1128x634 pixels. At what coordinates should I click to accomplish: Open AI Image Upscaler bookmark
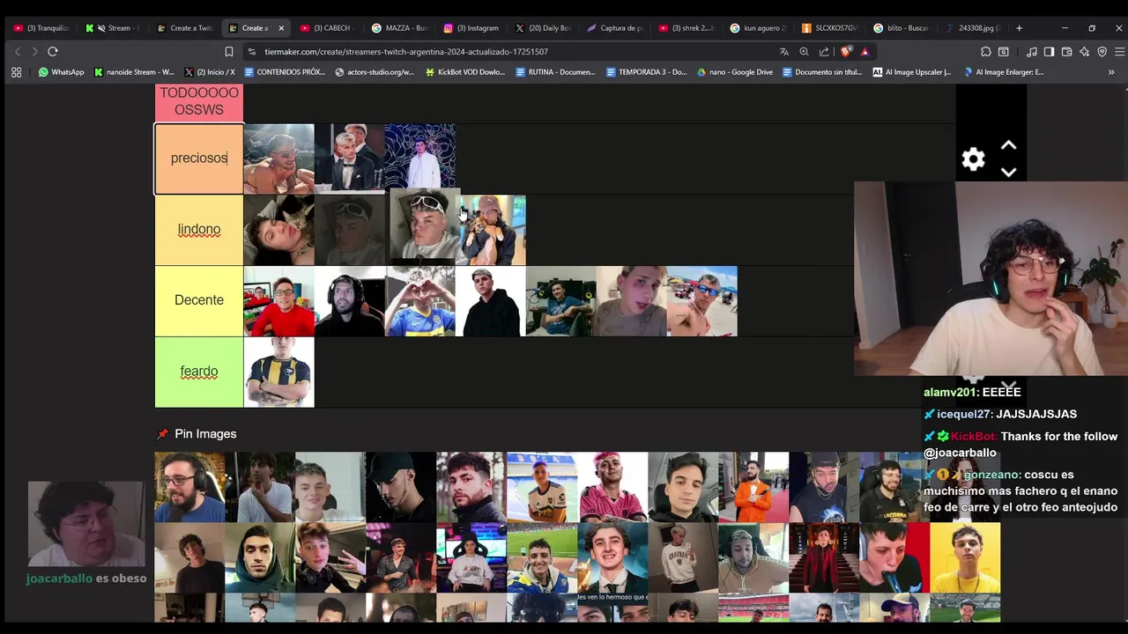(x=911, y=72)
